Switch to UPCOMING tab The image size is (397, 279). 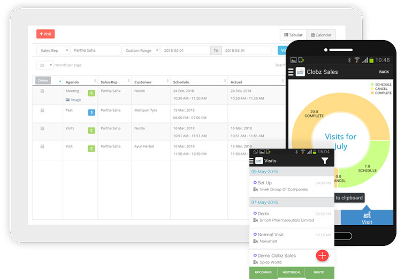pos(263,273)
